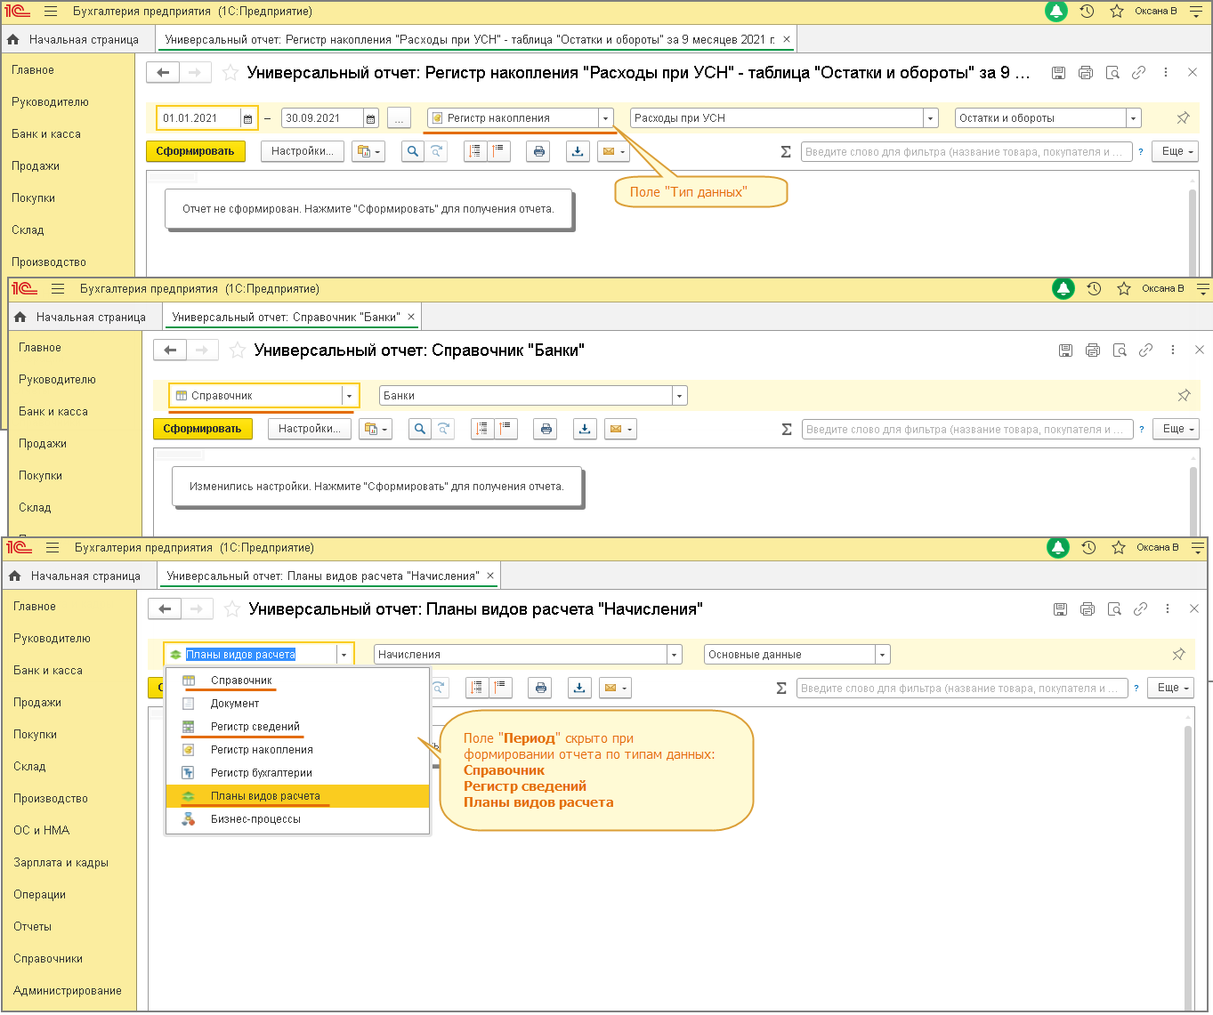Open hamburger menu in the top window
The width and height of the screenshot is (1213, 1015).
51,12
